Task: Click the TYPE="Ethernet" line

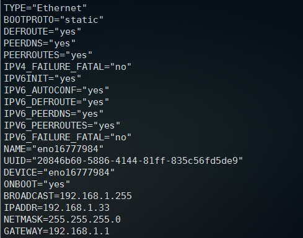Action: [x=45, y=8]
